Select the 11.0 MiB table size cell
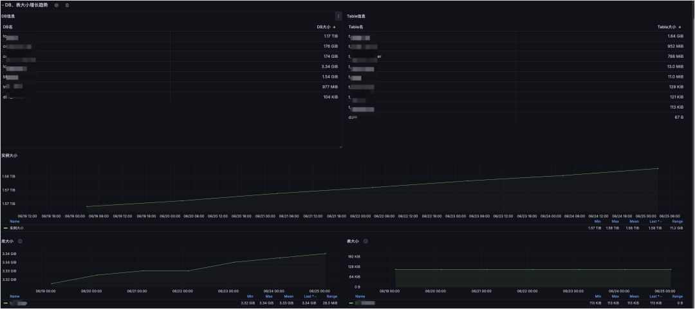 click(675, 76)
